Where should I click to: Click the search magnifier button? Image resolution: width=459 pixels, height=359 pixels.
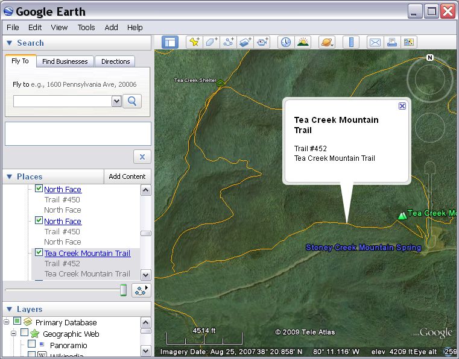132,101
